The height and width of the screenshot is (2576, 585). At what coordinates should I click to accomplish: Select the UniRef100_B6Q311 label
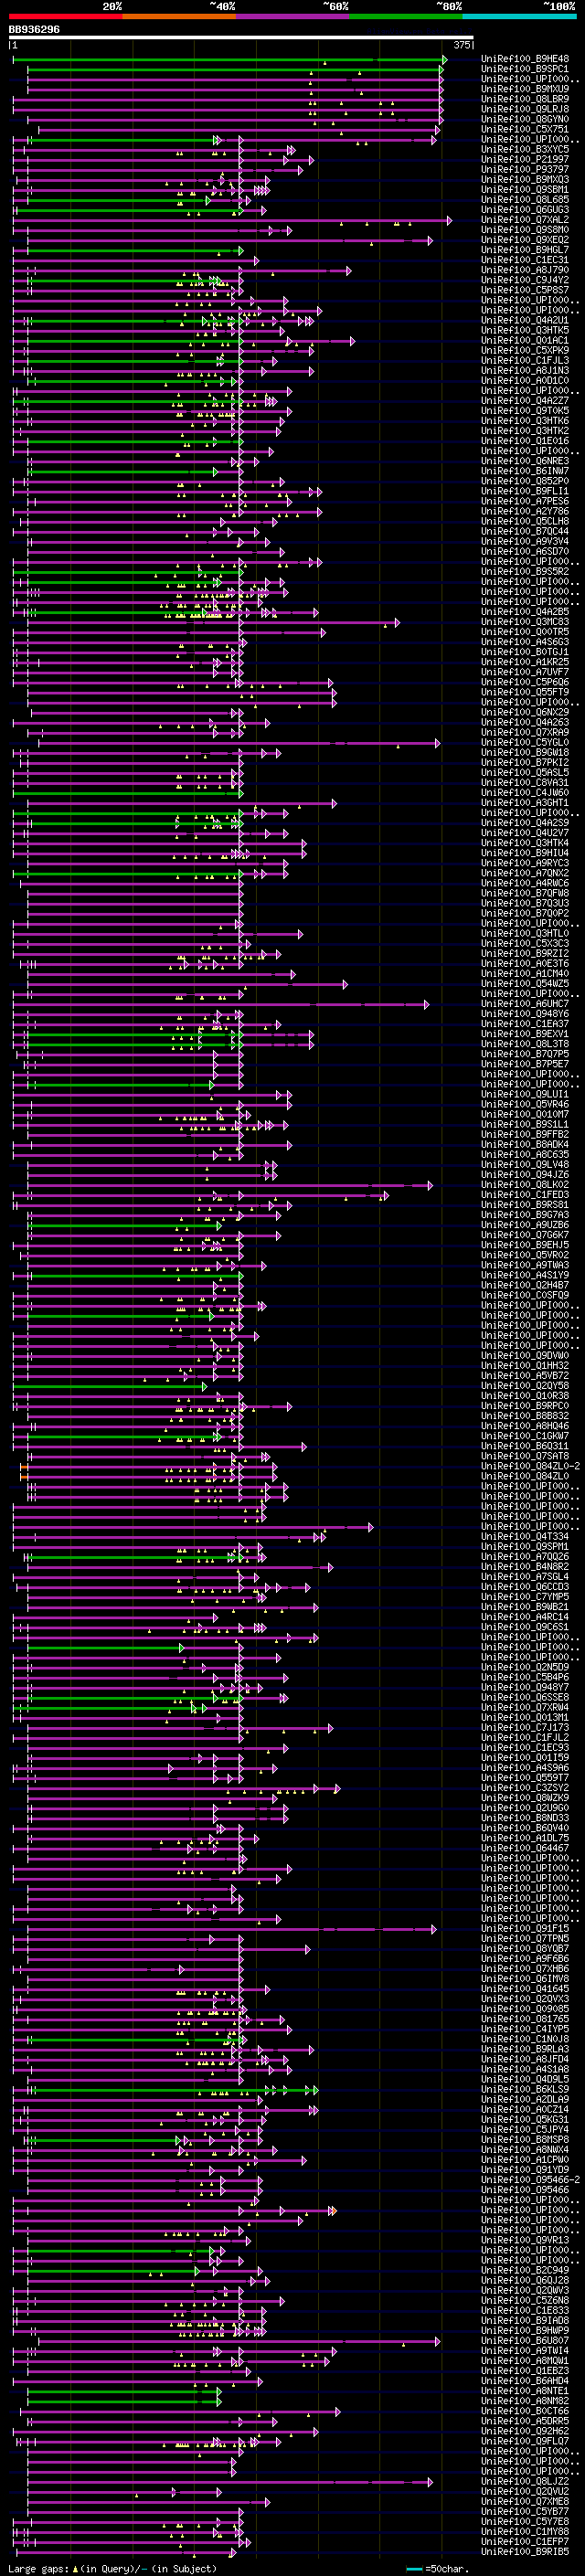click(x=525, y=1446)
